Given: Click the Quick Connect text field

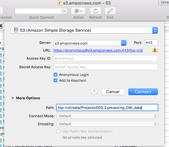Looking at the screenshot, I should 38,11.
